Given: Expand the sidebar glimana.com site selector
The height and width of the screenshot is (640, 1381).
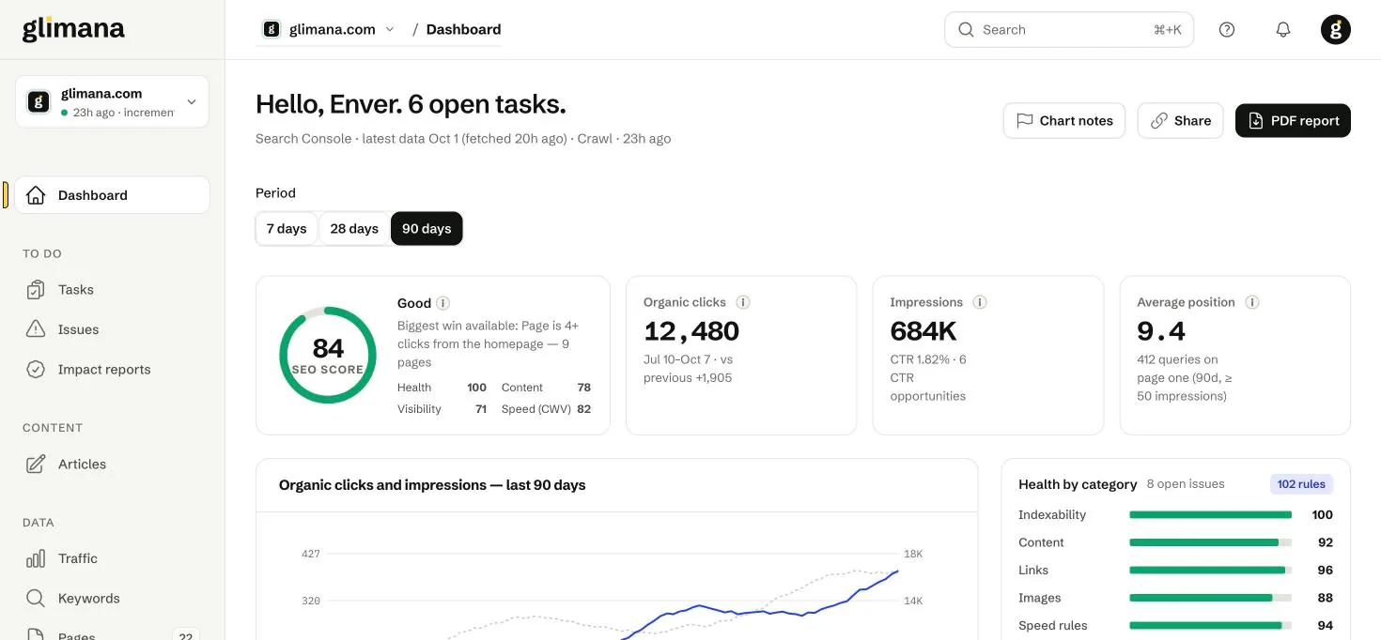Looking at the screenshot, I should tap(112, 101).
